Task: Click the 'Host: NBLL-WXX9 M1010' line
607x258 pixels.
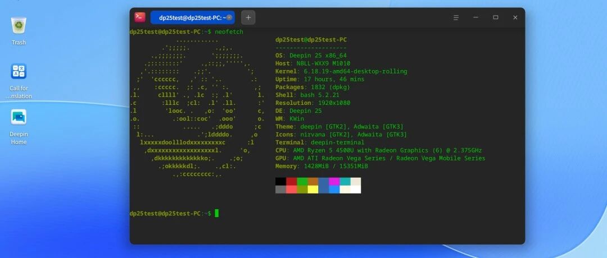Action: point(313,63)
